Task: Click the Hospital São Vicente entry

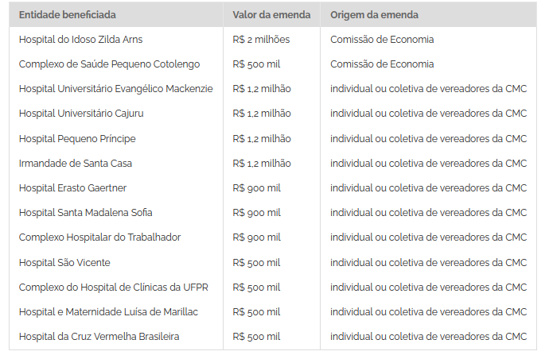Action: (x=64, y=263)
